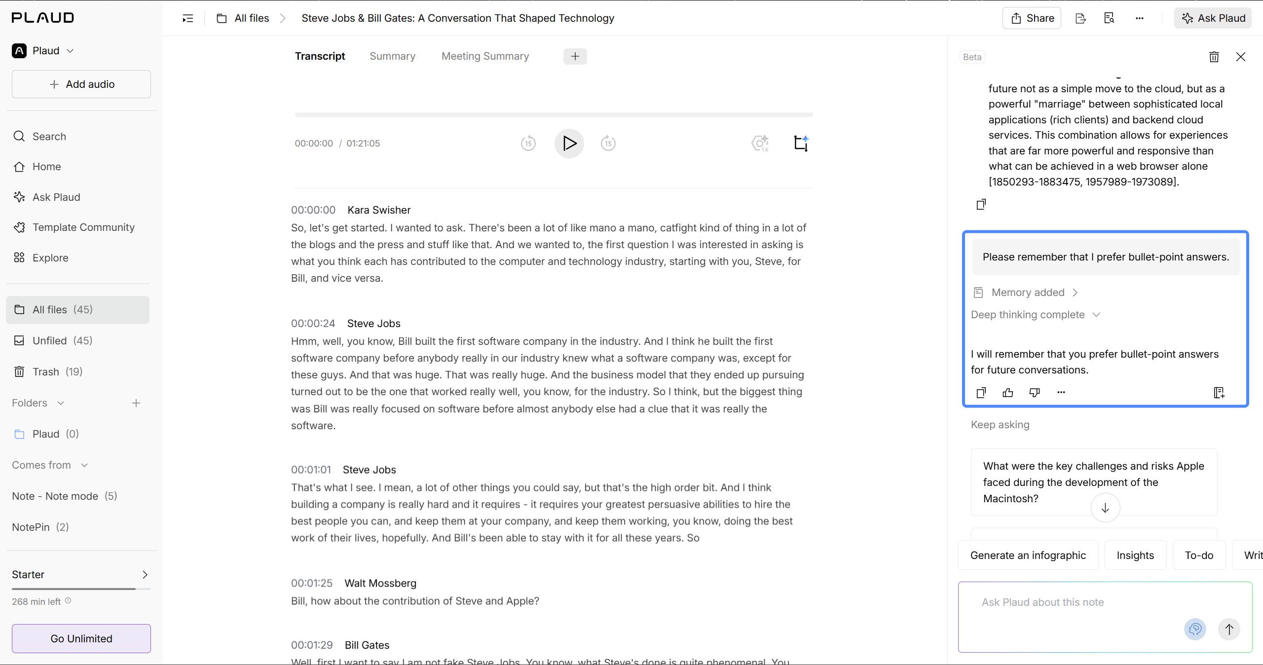The height and width of the screenshot is (665, 1263).
Task: Choose the To-do suggestion chip
Action: (x=1199, y=555)
